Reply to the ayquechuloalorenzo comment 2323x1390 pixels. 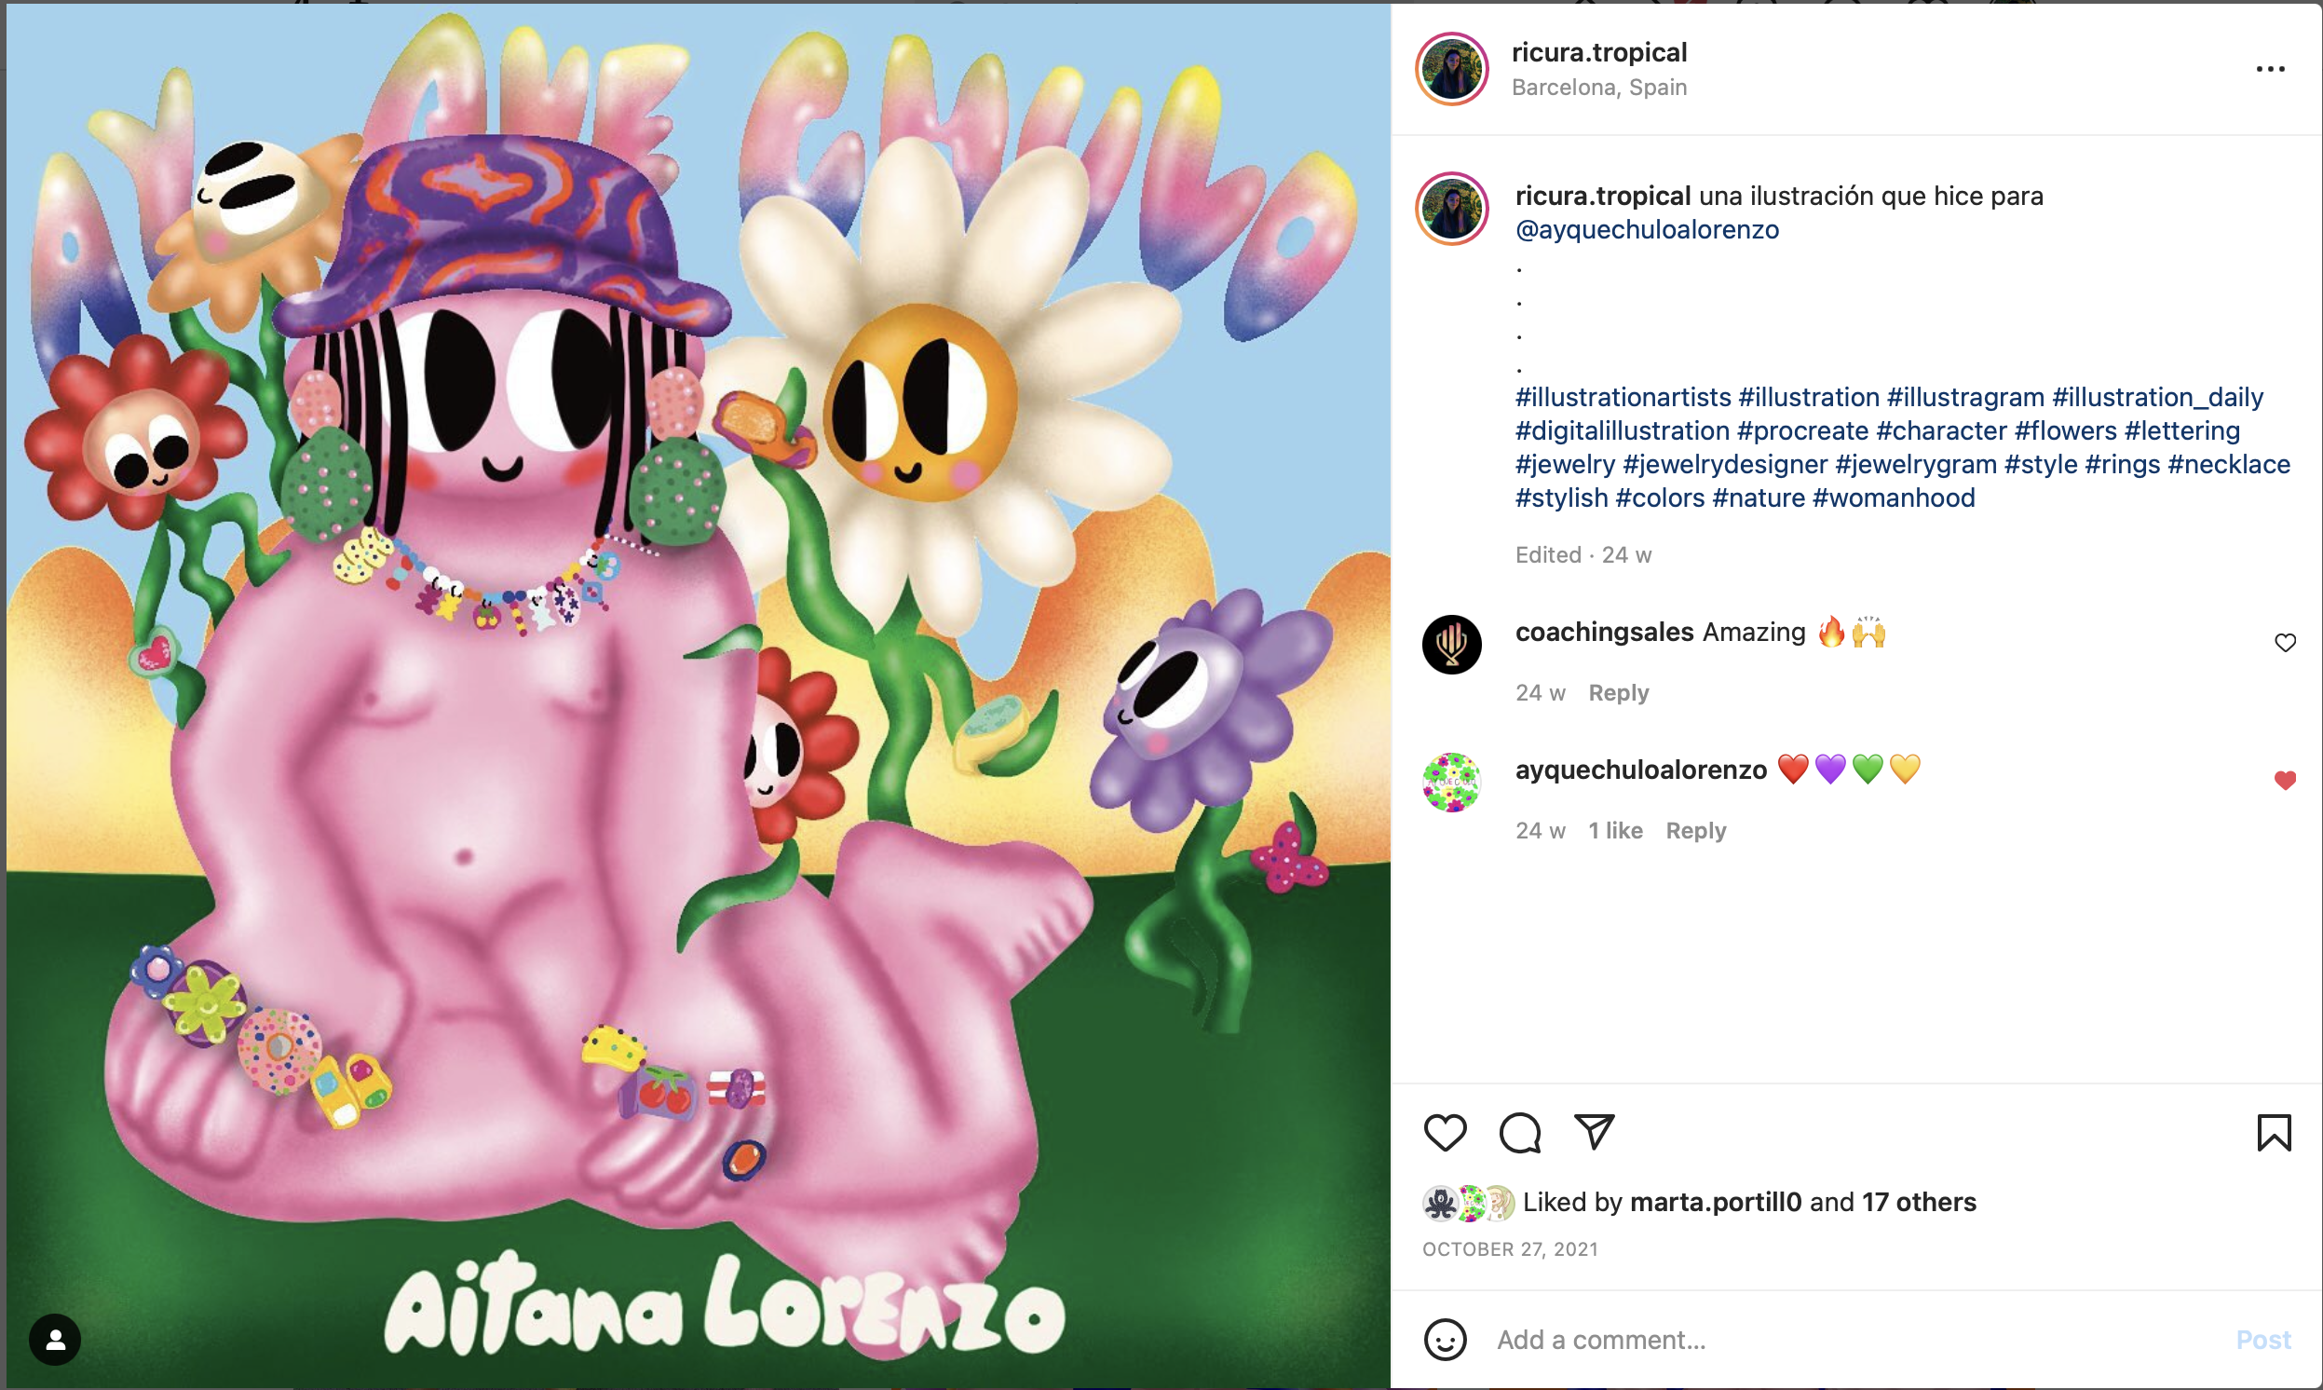coord(1694,831)
